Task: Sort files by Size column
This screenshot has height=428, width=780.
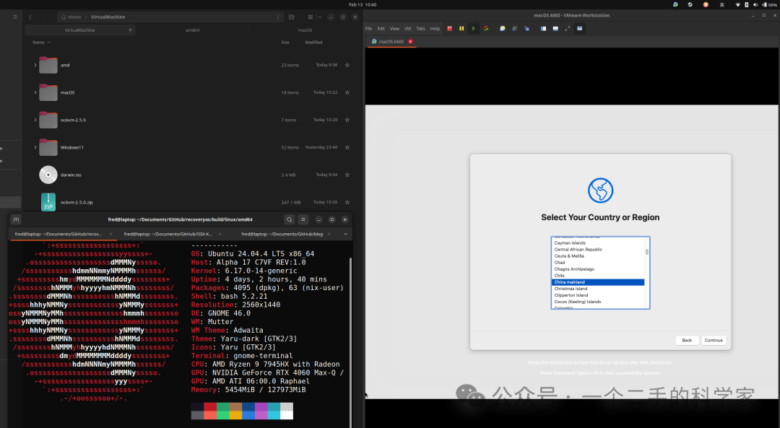Action: (285, 43)
